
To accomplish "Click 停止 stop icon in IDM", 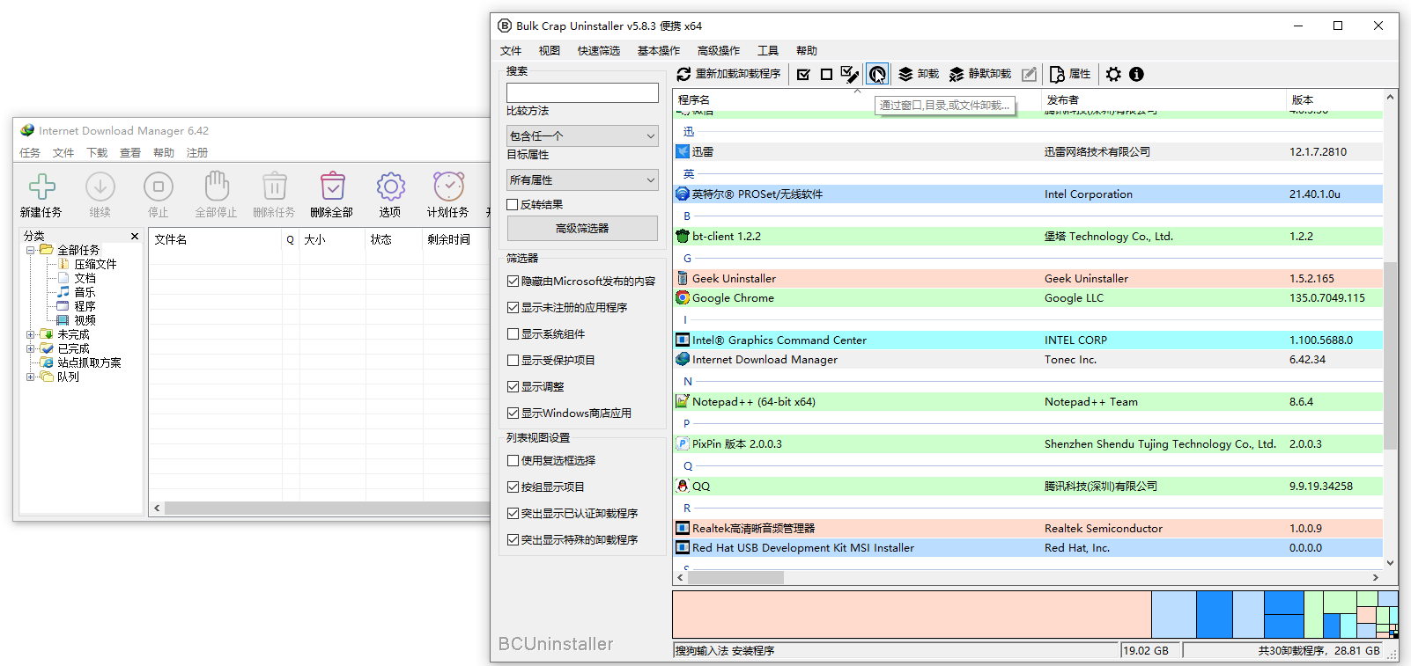I will point(158,187).
